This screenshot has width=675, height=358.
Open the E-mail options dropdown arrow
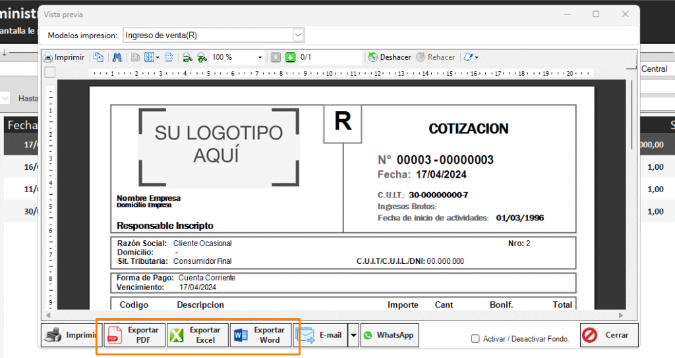click(x=353, y=335)
